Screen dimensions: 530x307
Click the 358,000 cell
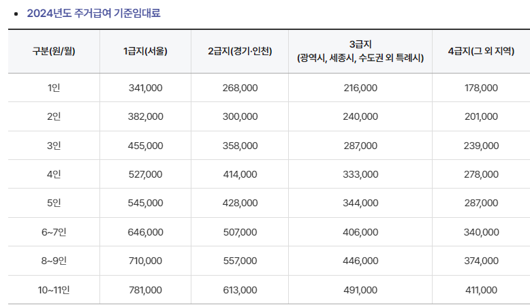tap(240, 146)
